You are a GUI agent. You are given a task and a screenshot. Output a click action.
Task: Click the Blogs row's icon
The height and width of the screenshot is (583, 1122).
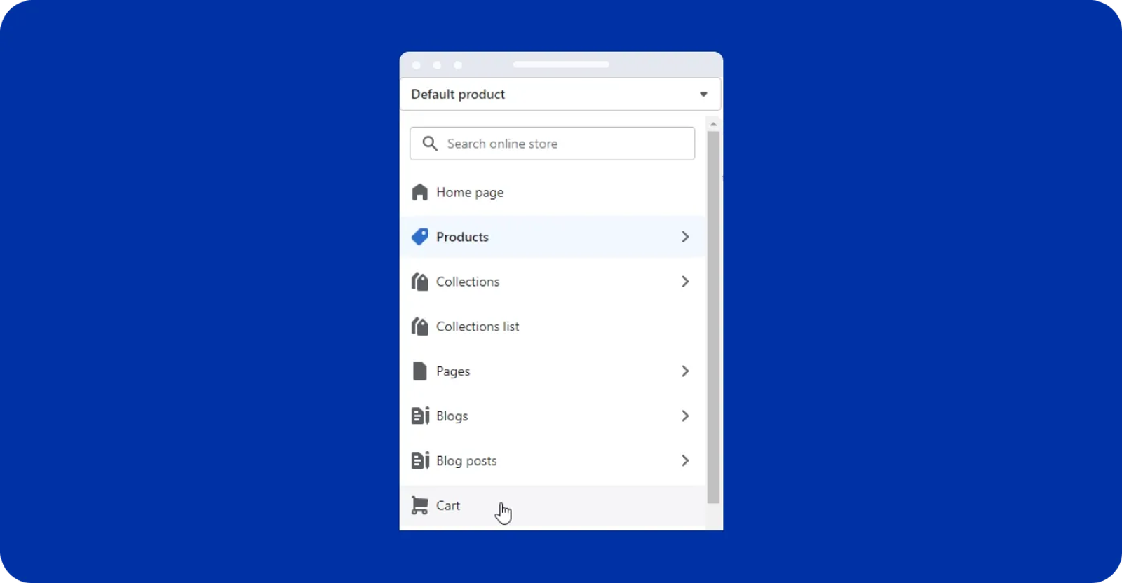[x=419, y=416]
